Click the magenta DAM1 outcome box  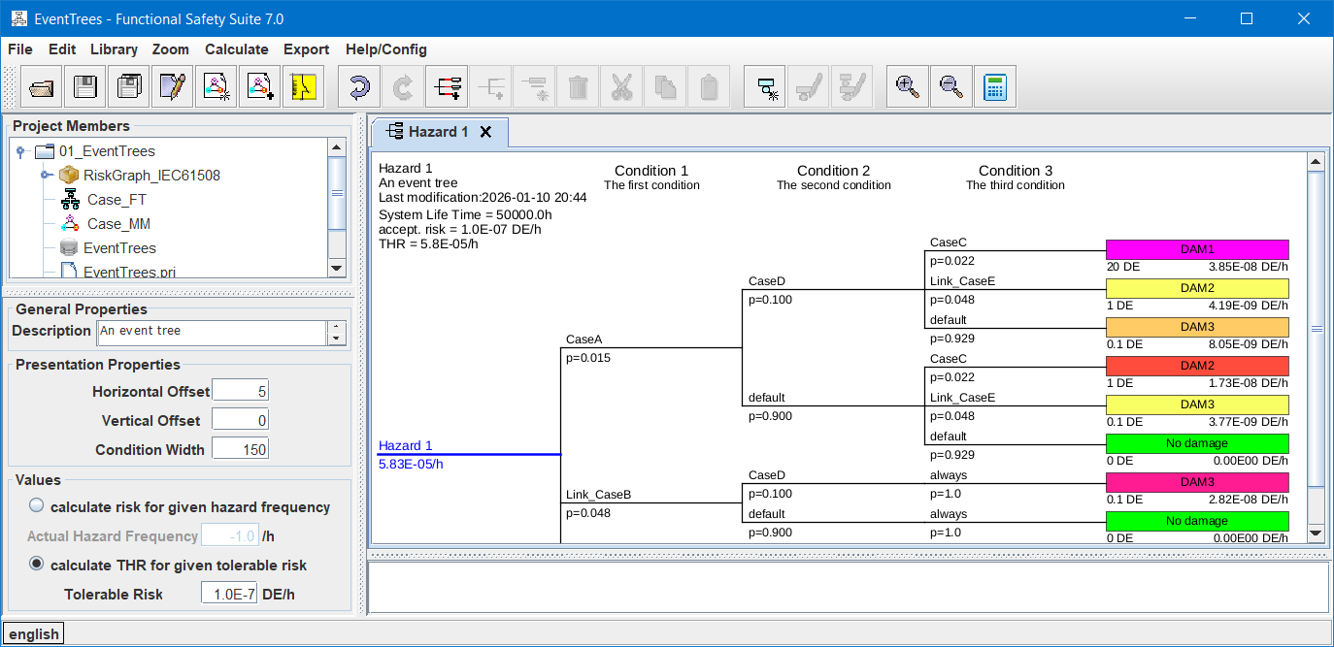pyautogui.click(x=1196, y=249)
